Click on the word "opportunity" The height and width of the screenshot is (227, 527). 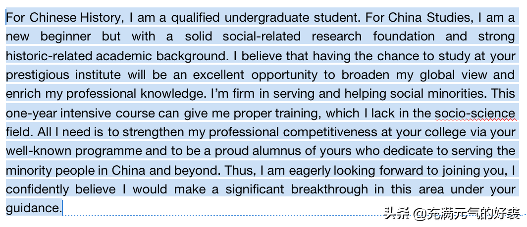click(x=284, y=75)
